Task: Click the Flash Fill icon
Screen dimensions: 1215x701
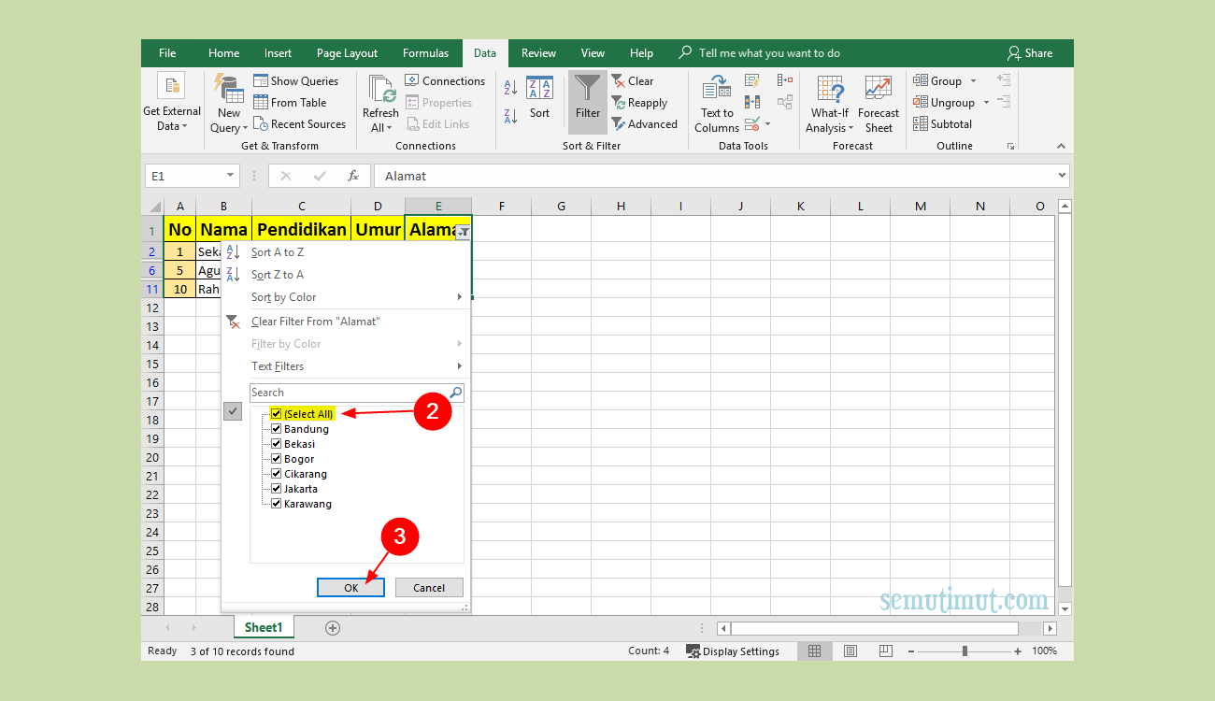Action: (x=752, y=81)
